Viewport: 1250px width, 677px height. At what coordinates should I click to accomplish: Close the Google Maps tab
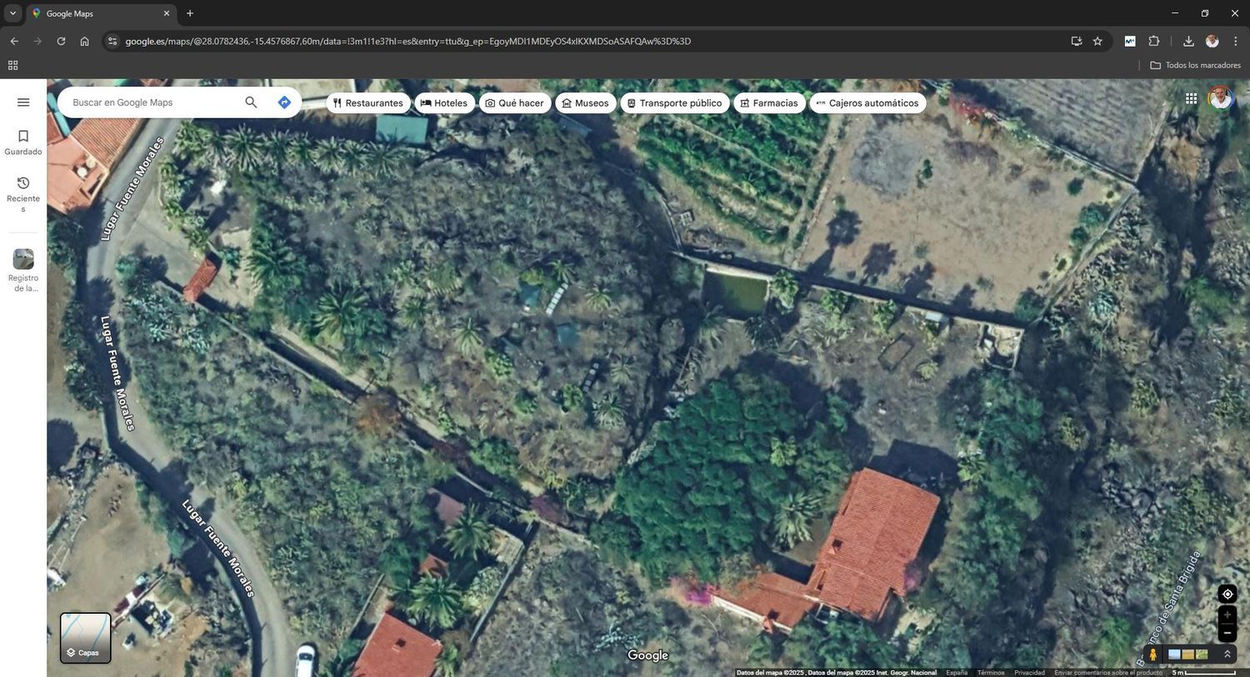click(167, 13)
